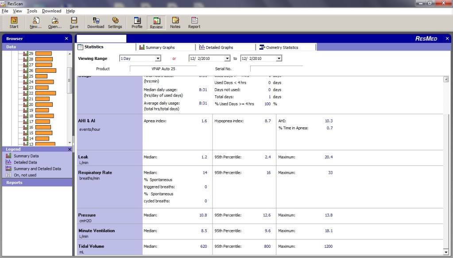Screen dimensions: 453x258
Task: Select day 26 in the data browser
Action: click(x=39, y=70)
